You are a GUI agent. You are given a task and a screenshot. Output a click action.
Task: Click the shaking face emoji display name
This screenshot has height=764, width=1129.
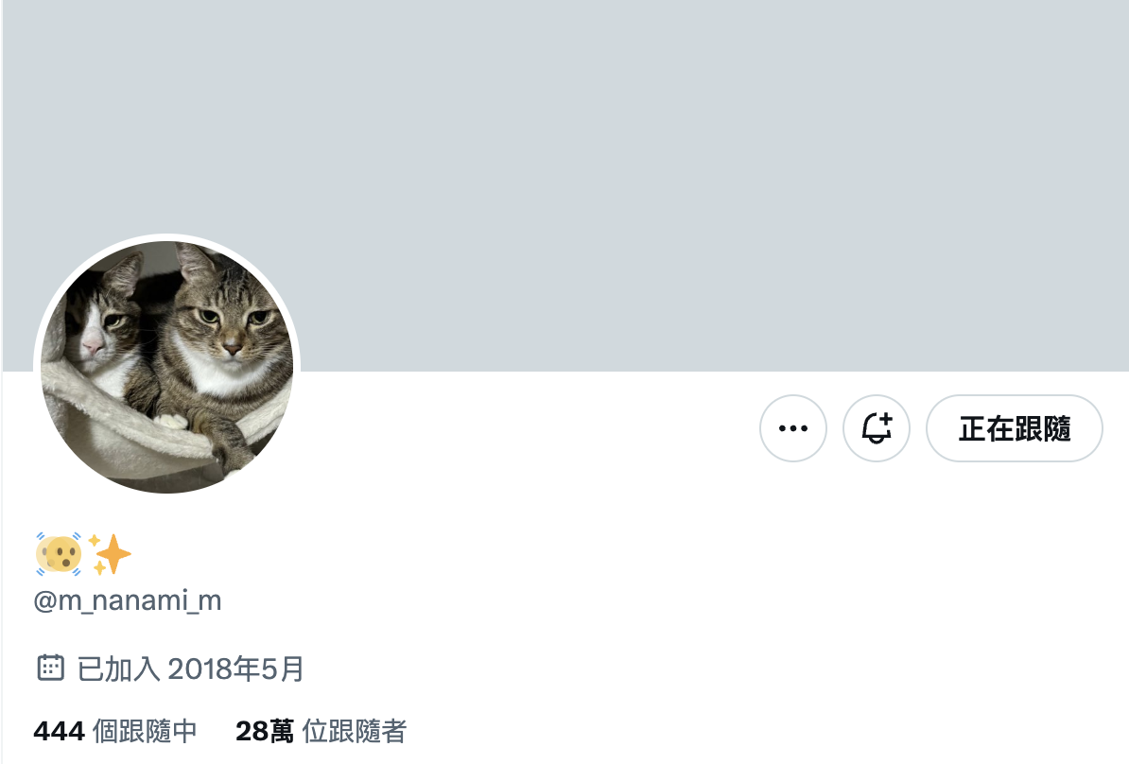pyautogui.click(x=59, y=554)
